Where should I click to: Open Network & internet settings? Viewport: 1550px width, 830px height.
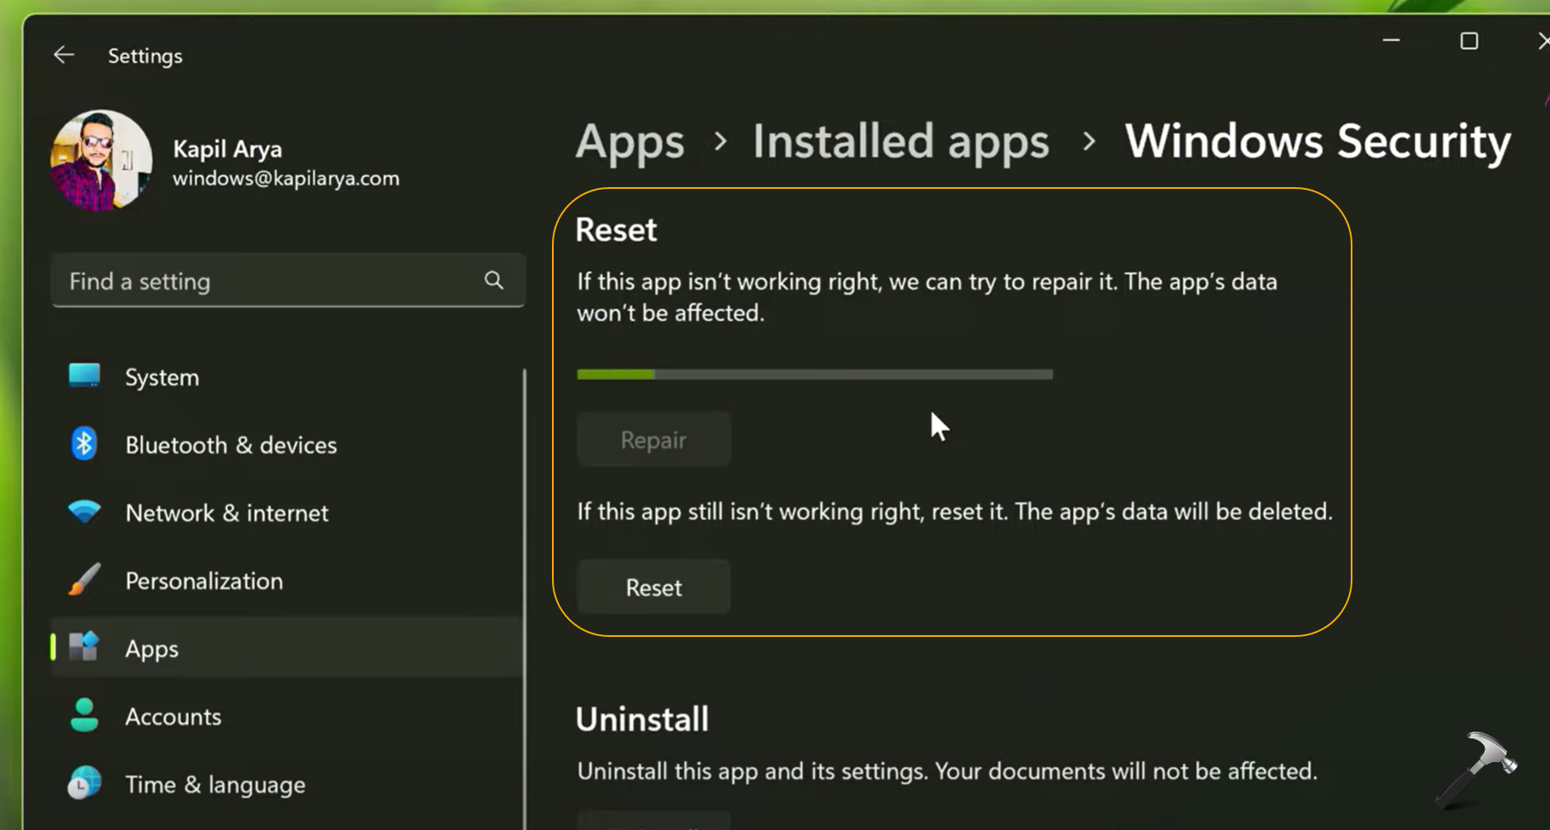pos(226,512)
